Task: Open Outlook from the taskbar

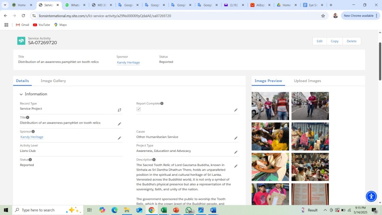Action: 139,210
